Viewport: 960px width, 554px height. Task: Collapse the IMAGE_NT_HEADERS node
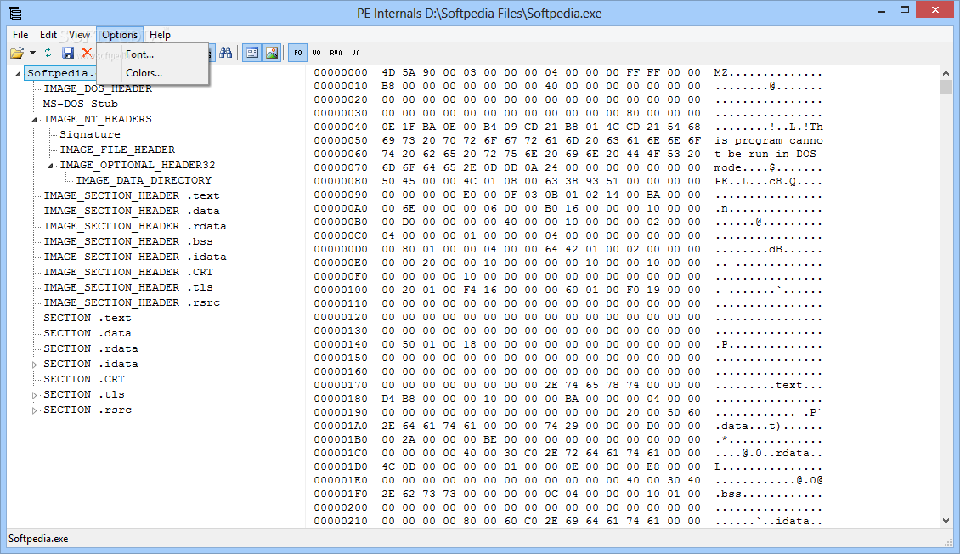coord(35,119)
